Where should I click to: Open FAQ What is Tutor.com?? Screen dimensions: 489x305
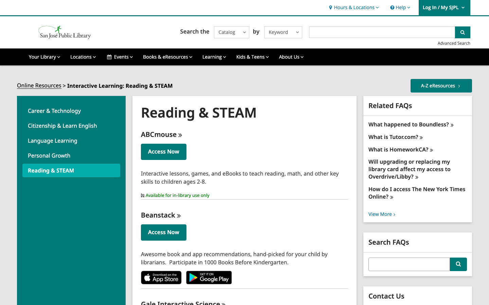click(396, 137)
